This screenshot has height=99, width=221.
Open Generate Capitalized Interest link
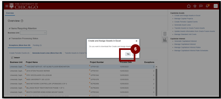(185, 41)
